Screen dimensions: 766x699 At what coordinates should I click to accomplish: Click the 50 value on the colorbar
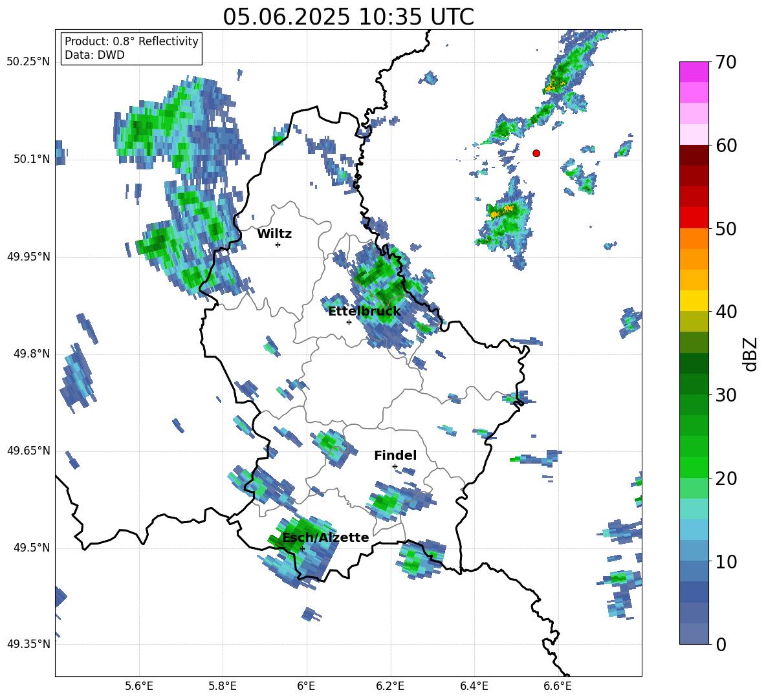pos(726,229)
